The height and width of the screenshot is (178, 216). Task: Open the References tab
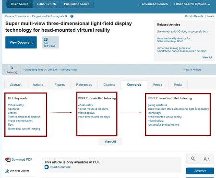pyautogui.click(x=84, y=84)
